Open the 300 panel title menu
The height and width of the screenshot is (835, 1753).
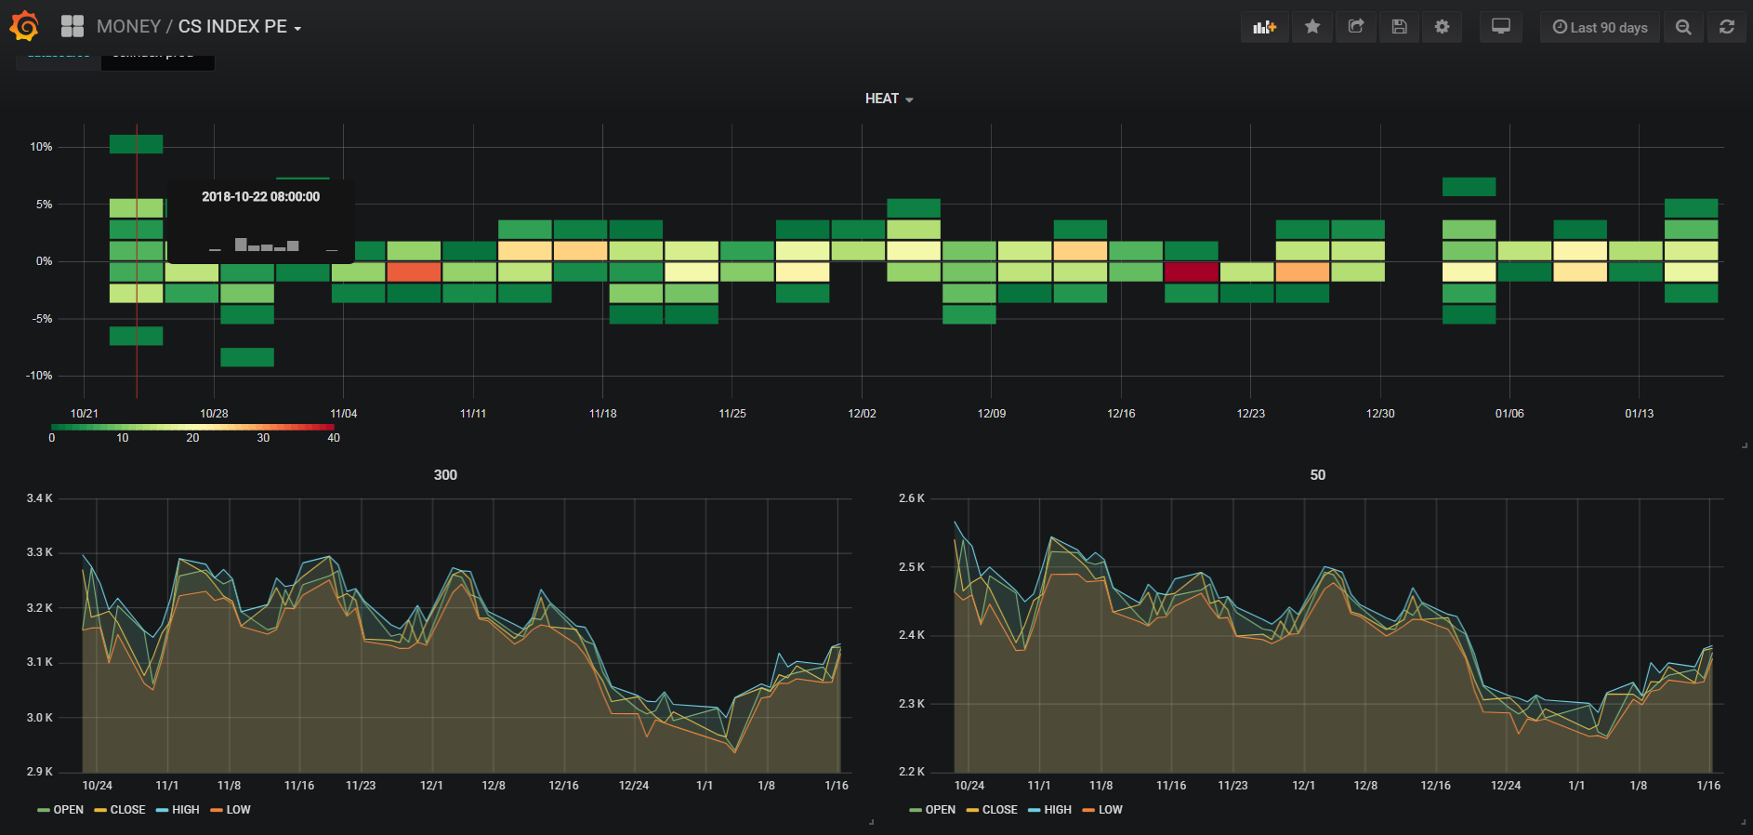(x=445, y=475)
